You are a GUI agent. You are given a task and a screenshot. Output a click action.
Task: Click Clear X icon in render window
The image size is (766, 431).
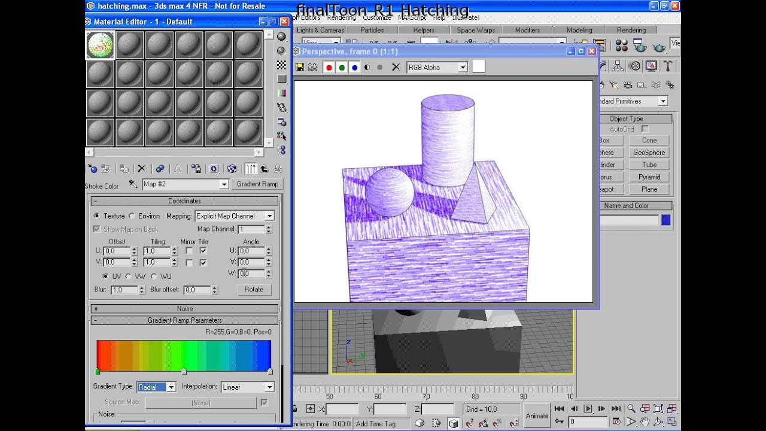click(x=395, y=68)
